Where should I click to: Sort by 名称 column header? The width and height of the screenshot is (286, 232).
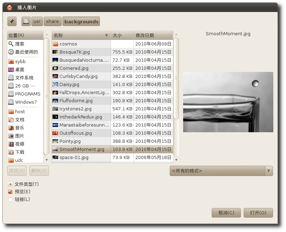81,35
